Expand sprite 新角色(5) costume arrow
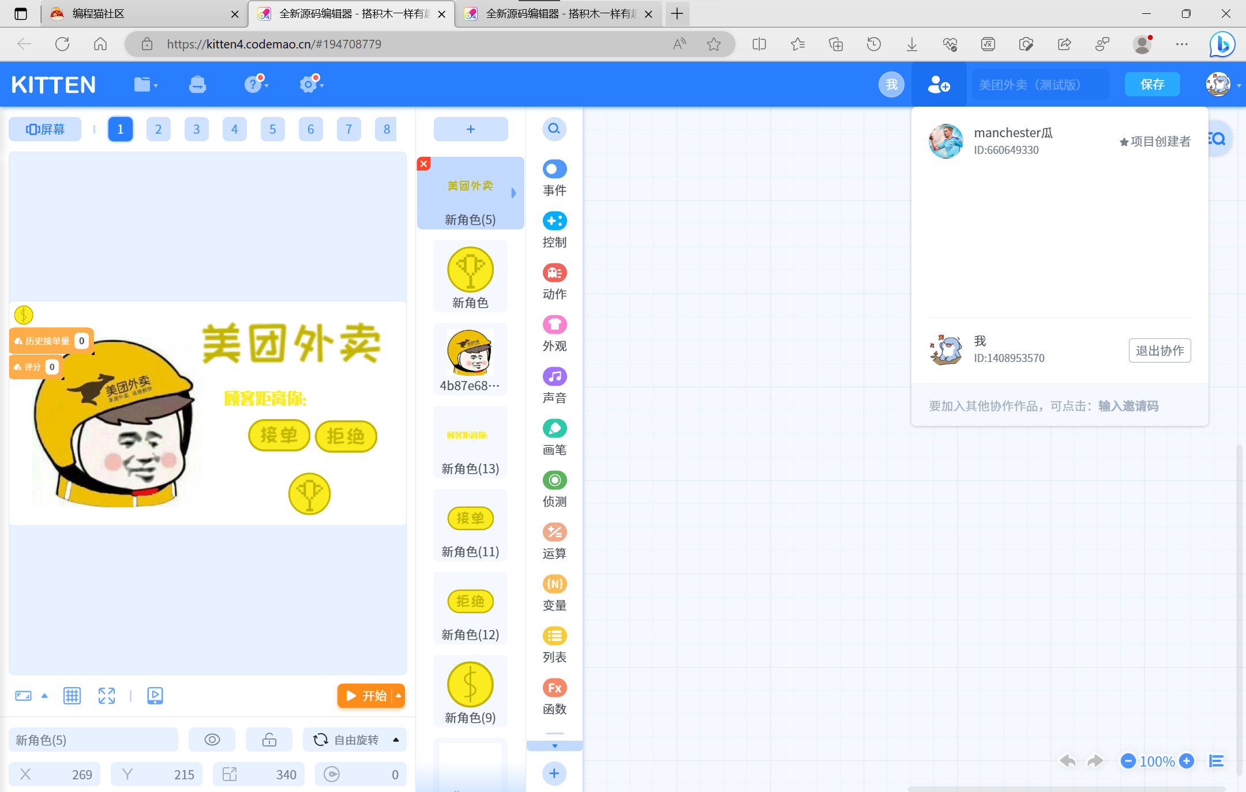The image size is (1246, 792). [513, 193]
